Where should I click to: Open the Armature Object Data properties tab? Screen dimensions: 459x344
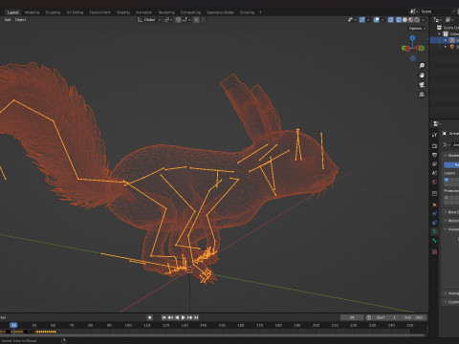click(x=434, y=231)
